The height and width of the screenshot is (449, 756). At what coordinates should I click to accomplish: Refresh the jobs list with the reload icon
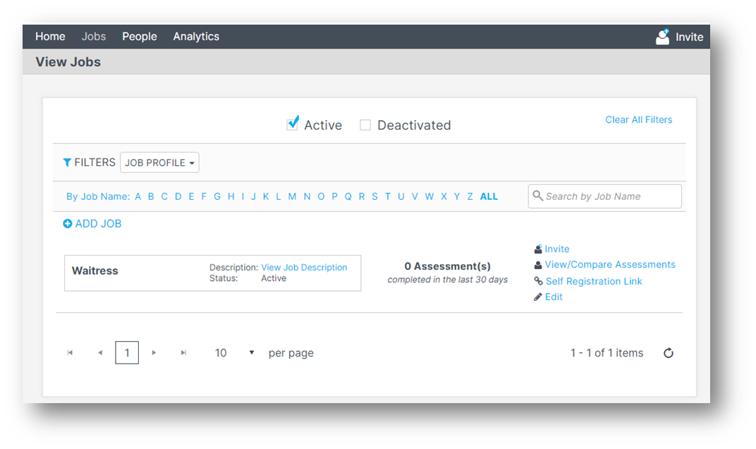pos(668,352)
